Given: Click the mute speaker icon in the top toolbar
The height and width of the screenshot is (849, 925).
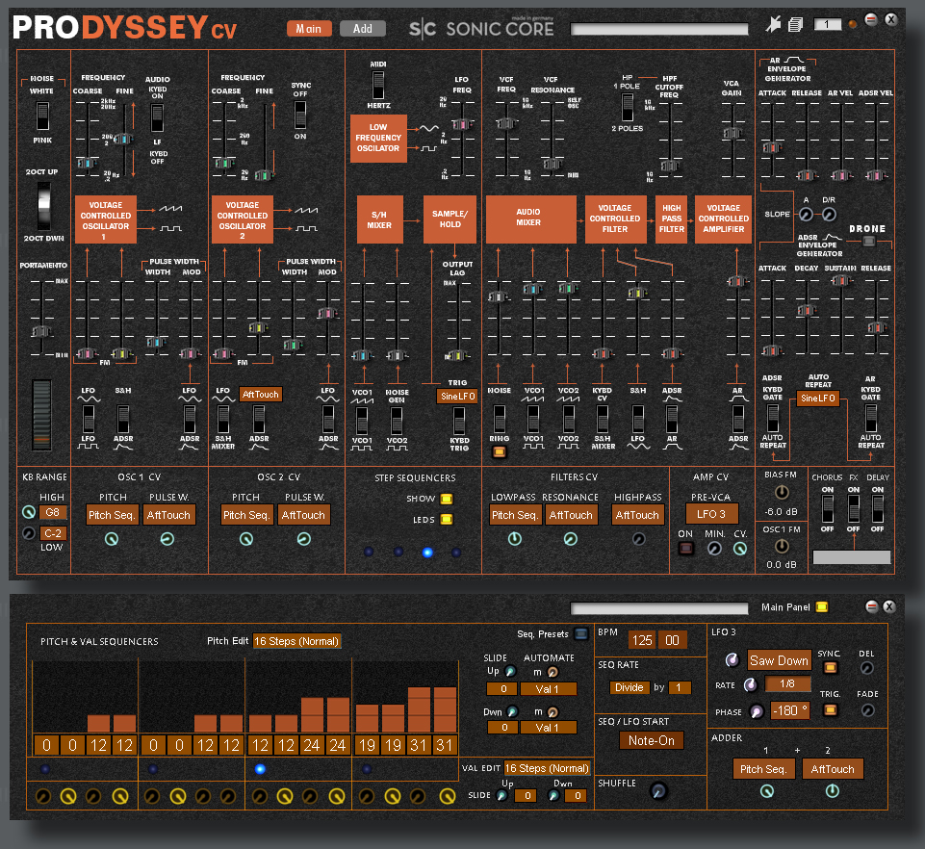Looking at the screenshot, I should coord(774,23).
